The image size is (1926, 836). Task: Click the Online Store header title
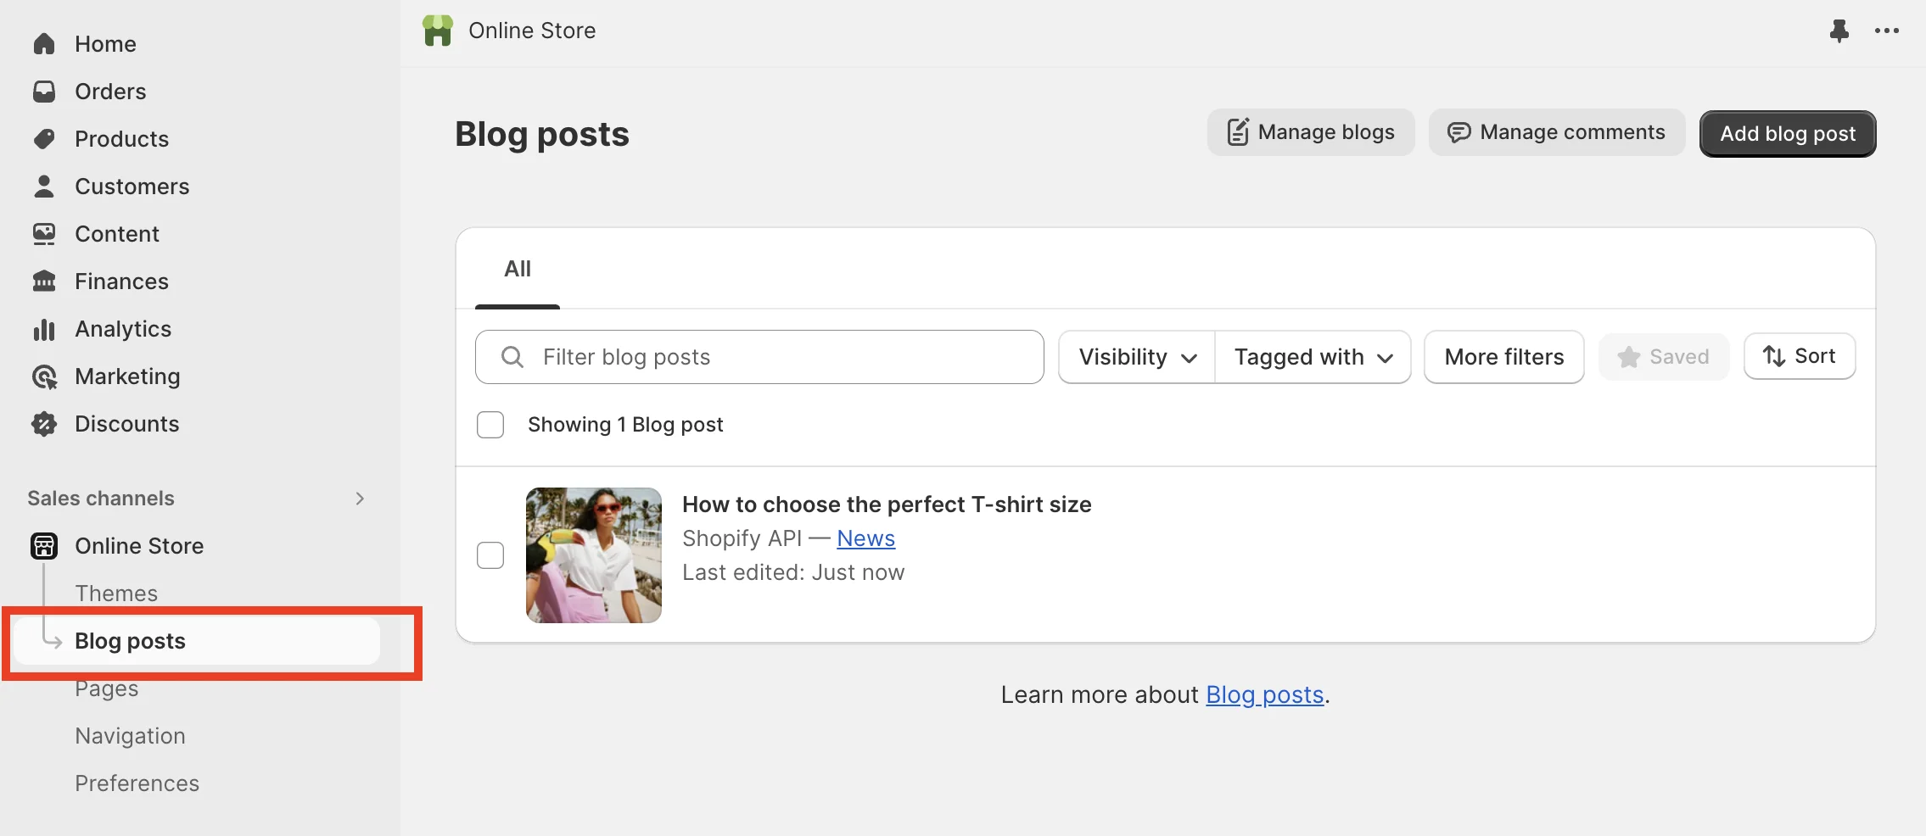(x=532, y=31)
